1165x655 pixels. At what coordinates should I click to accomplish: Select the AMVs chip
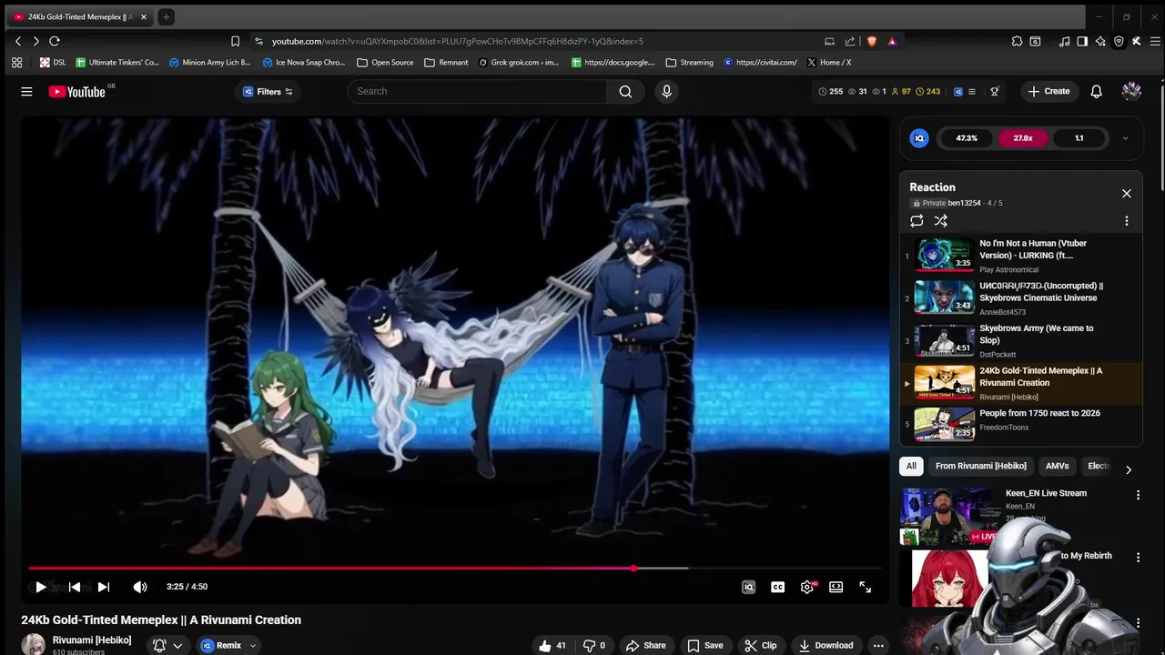1057,466
